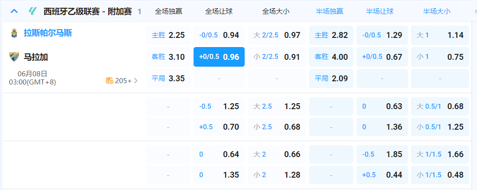
Task: Select 小 2.5 at 0.68
Action: [277, 127]
